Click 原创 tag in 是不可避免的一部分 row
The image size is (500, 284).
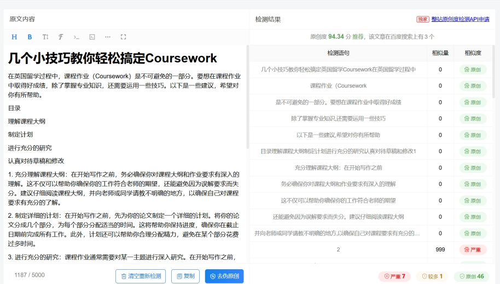[473, 102]
